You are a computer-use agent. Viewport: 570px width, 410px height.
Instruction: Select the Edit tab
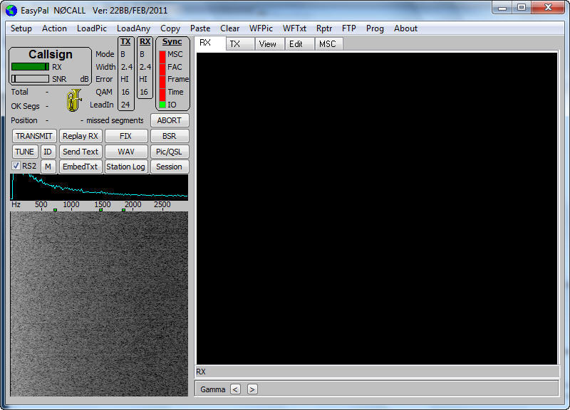pos(296,44)
